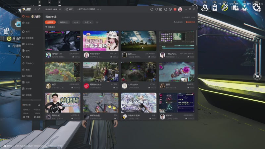Open 网易游戏官方 fishing stream thumbnail

[101, 72]
